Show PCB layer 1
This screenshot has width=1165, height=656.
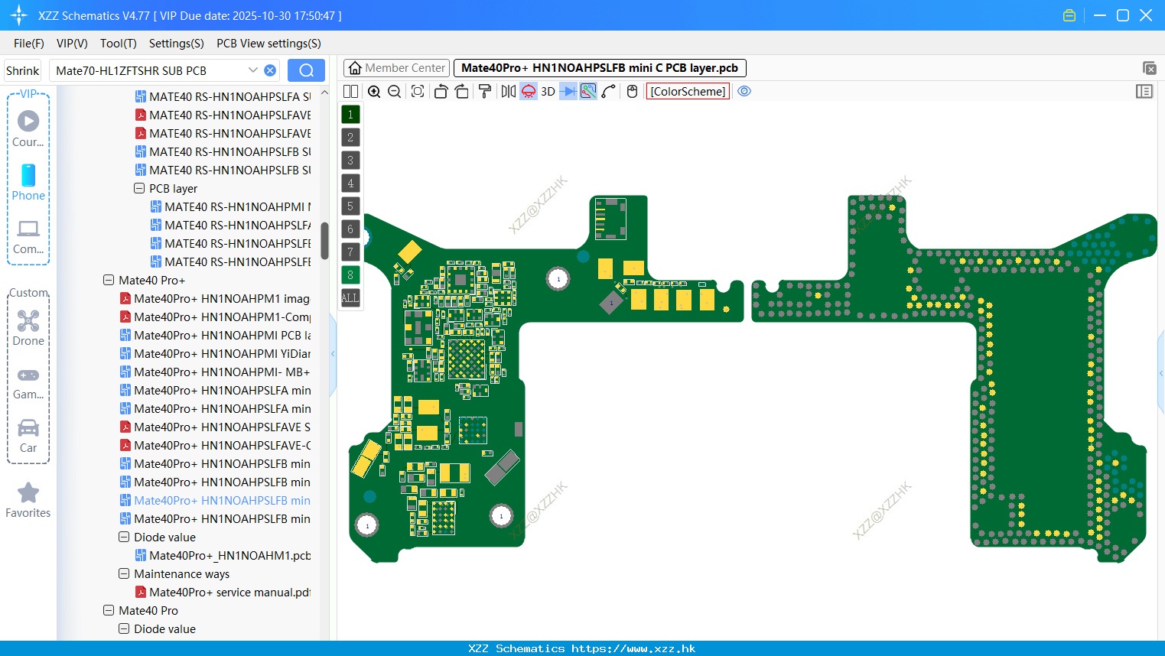pos(350,114)
